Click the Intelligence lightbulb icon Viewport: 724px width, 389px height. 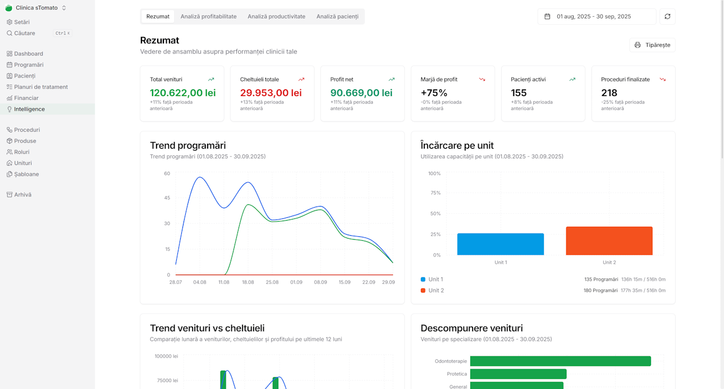tap(8, 109)
